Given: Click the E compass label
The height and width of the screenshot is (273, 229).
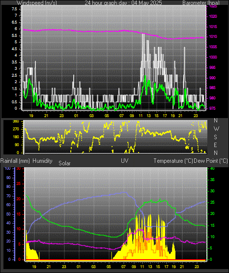Looking at the screenshot, I should pos(215,145).
